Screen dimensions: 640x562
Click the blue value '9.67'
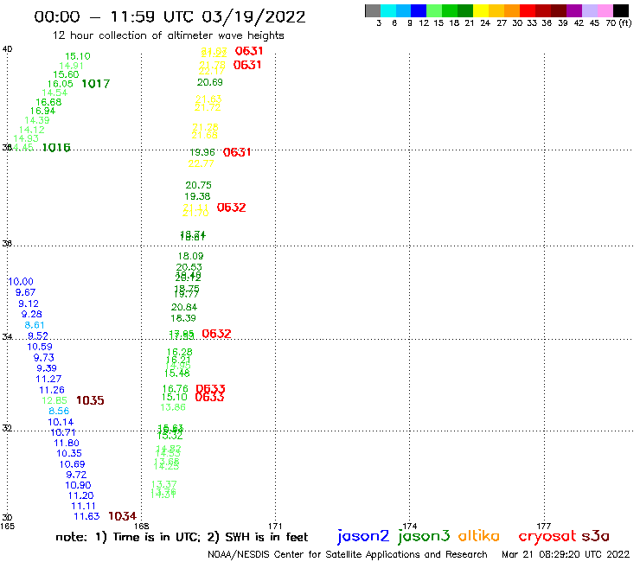point(25,292)
